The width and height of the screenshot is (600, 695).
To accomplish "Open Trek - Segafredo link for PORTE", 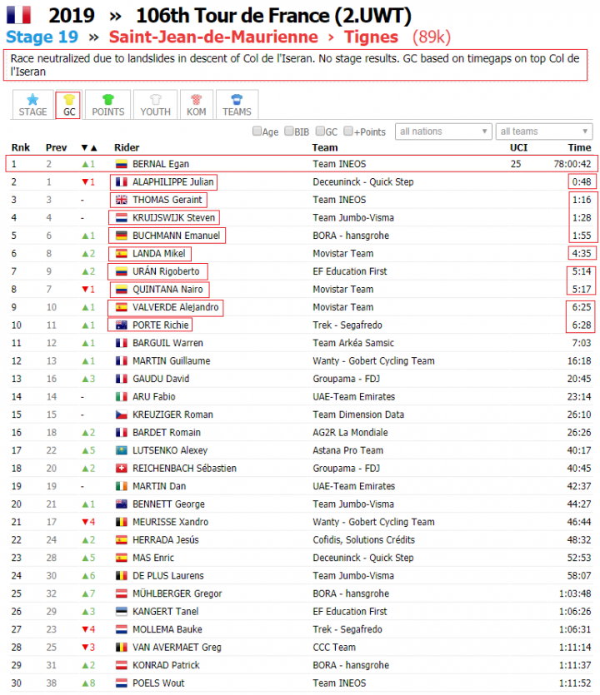I will coord(347,325).
